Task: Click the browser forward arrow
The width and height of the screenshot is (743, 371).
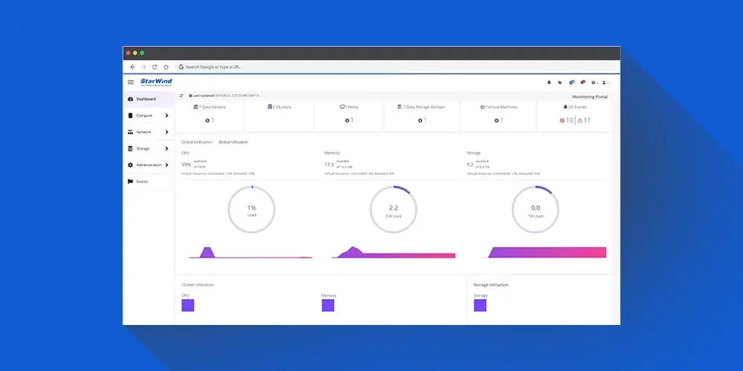Action: tap(143, 68)
